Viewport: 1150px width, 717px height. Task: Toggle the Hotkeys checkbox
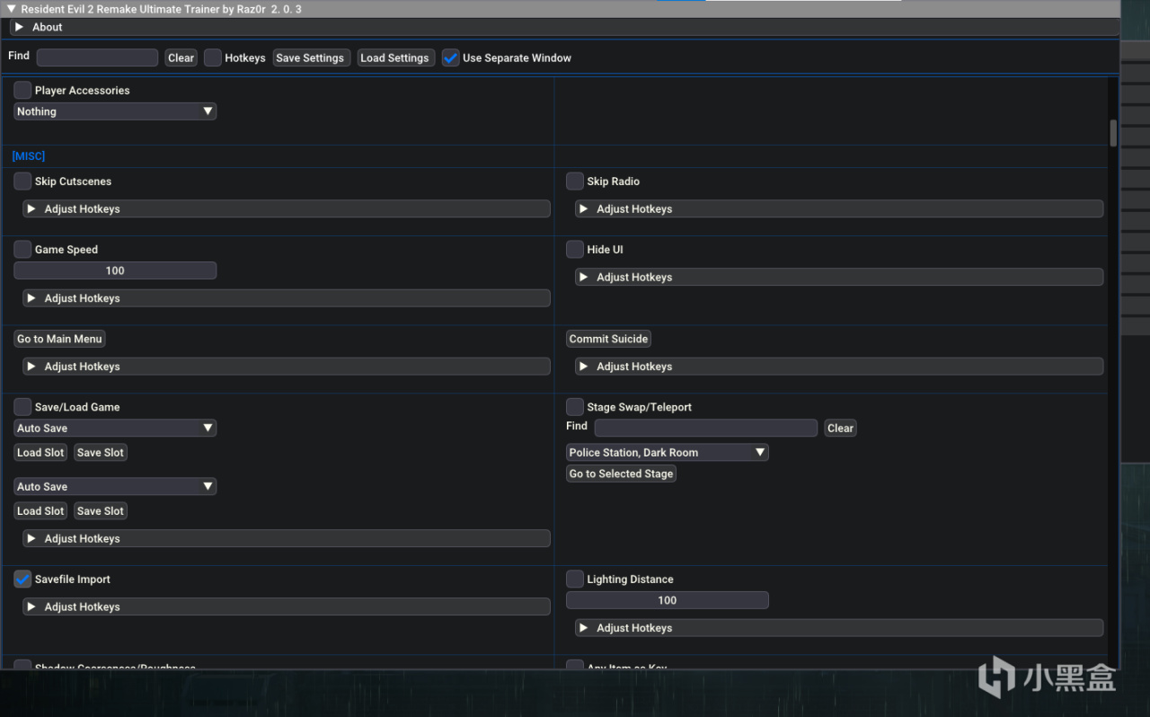[x=213, y=58]
